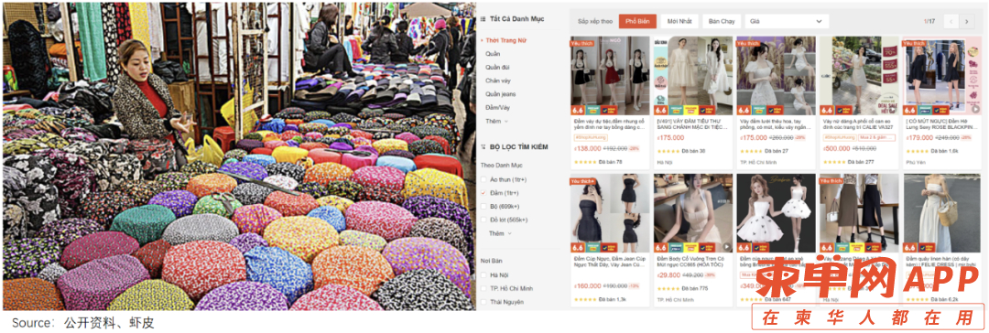Click the page indicator 1/17
Viewport: 989px width, 333px height.
929,21
